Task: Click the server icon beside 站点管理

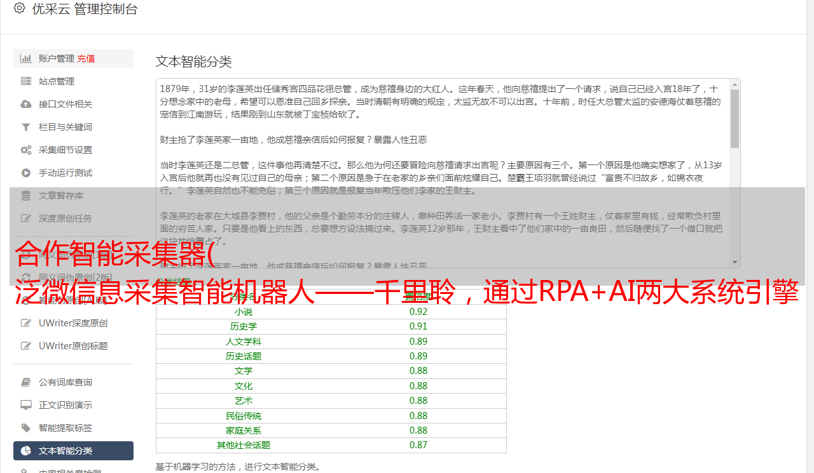Action: pos(26,81)
